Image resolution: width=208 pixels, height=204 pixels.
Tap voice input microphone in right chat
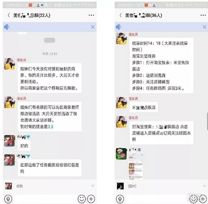120,199
